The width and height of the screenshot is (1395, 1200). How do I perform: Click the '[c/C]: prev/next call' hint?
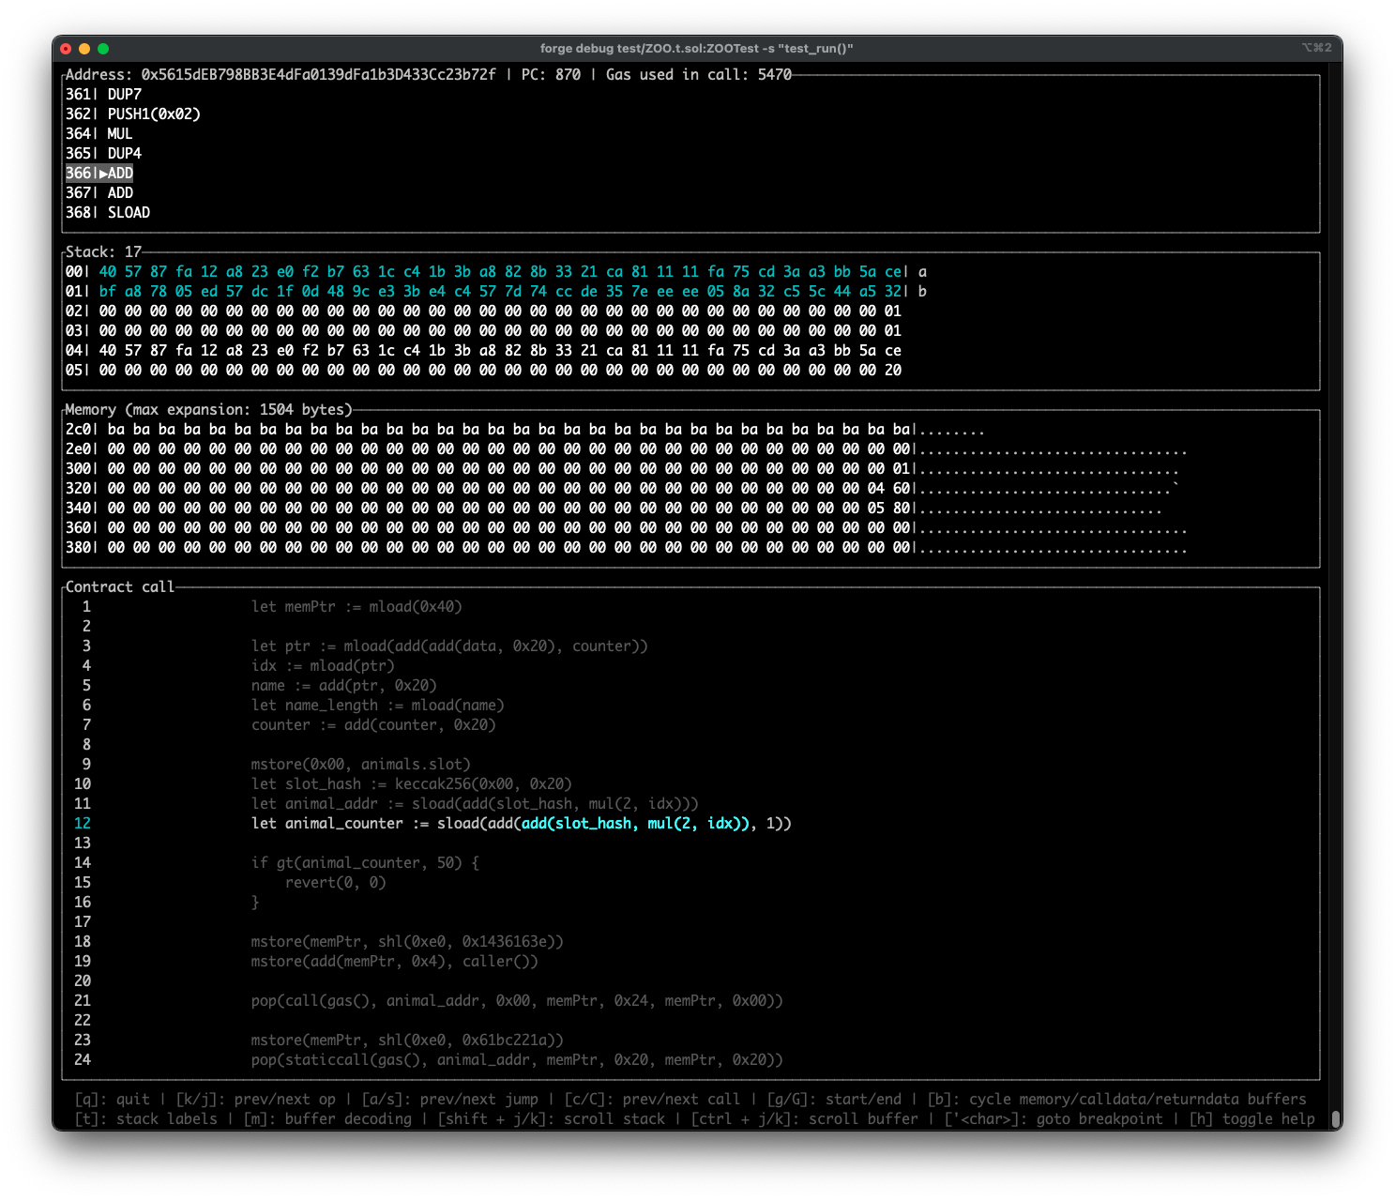(x=652, y=1100)
